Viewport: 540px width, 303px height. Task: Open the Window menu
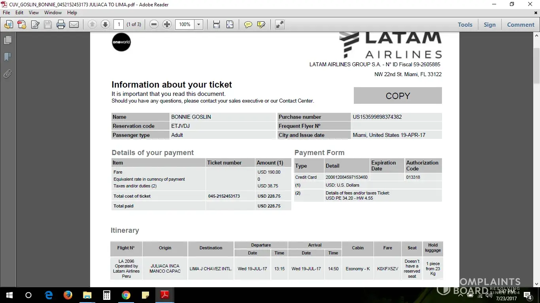click(x=53, y=13)
